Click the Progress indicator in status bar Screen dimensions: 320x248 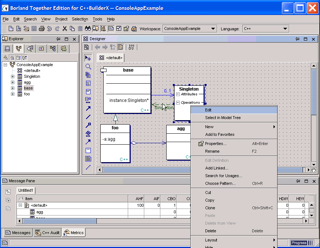point(302,243)
